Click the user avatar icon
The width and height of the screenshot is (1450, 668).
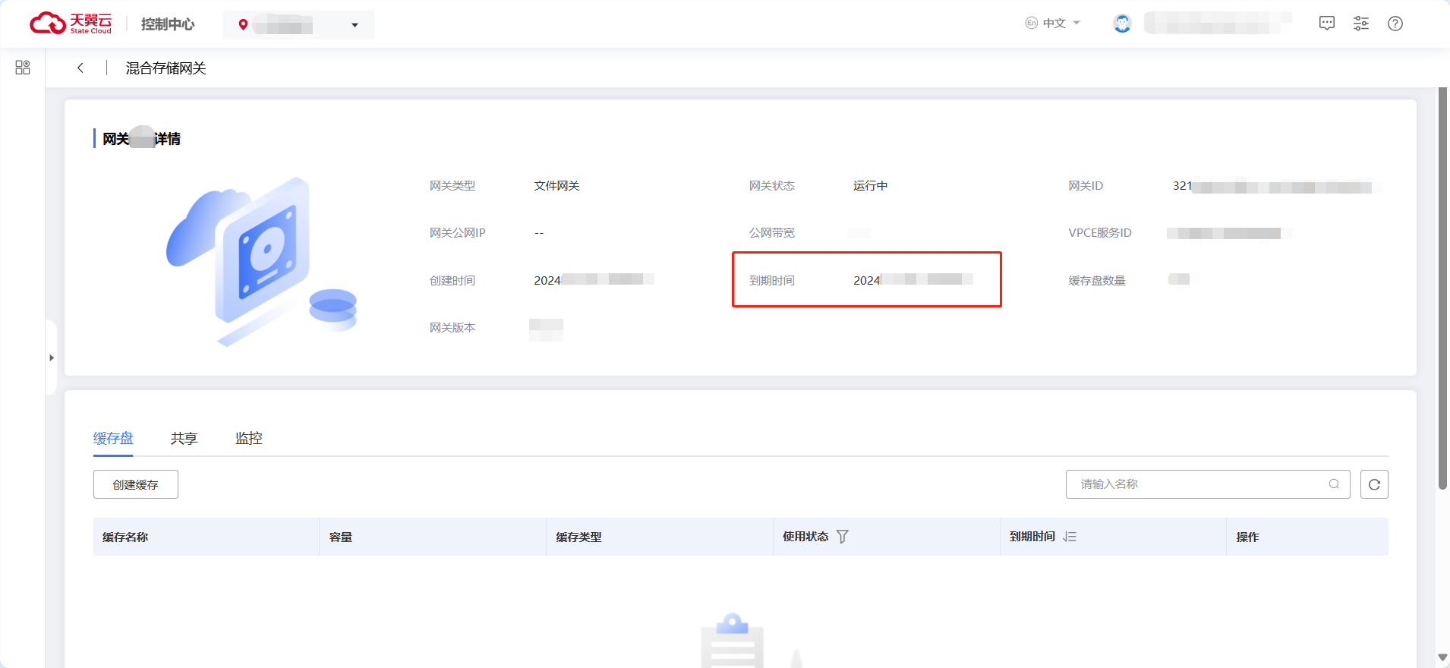click(x=1122, y=24)
